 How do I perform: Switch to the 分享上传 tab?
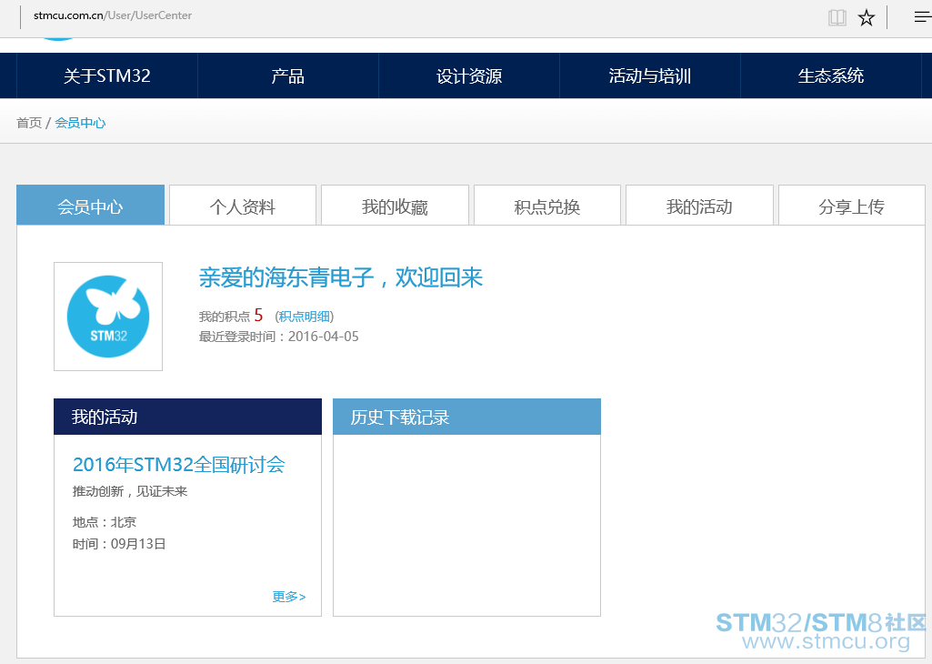[851, 205]
